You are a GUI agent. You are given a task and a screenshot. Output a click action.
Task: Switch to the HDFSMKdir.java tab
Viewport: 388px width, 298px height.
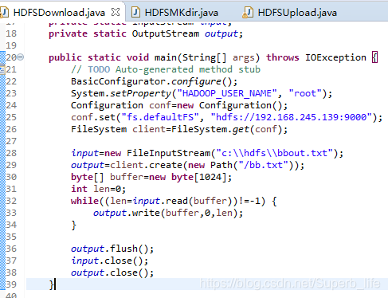click(175, 13)
